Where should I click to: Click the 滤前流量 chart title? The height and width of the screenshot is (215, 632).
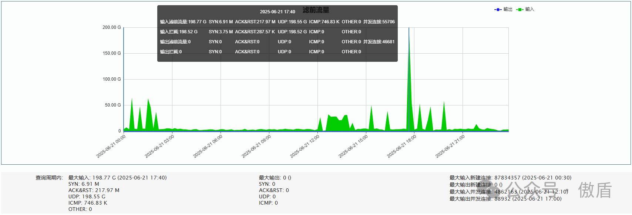pos(316,10)
